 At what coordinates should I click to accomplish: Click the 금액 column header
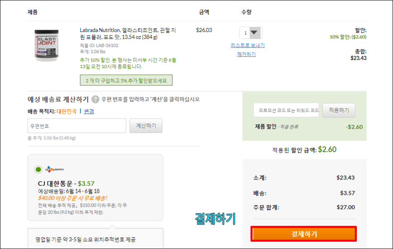coord(204,12)
